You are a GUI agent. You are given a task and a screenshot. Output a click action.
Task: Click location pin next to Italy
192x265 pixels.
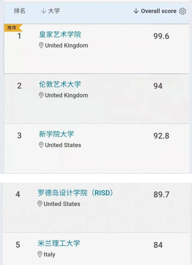coord(40,254)
